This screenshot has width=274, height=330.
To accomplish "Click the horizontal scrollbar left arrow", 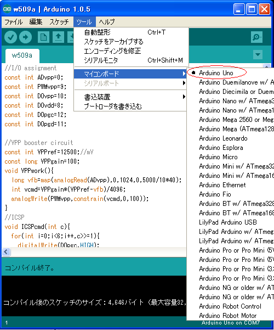I will coord(6,251).
